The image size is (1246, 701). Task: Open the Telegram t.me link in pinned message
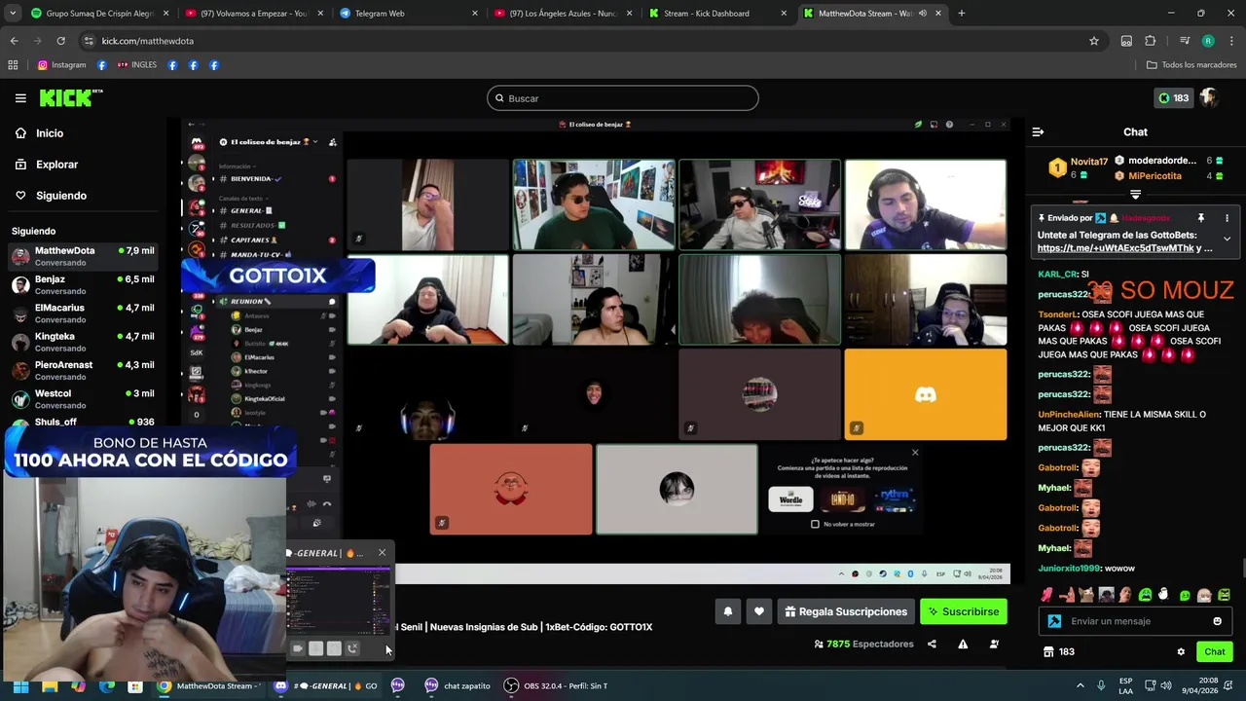(x=1116, y=248)
